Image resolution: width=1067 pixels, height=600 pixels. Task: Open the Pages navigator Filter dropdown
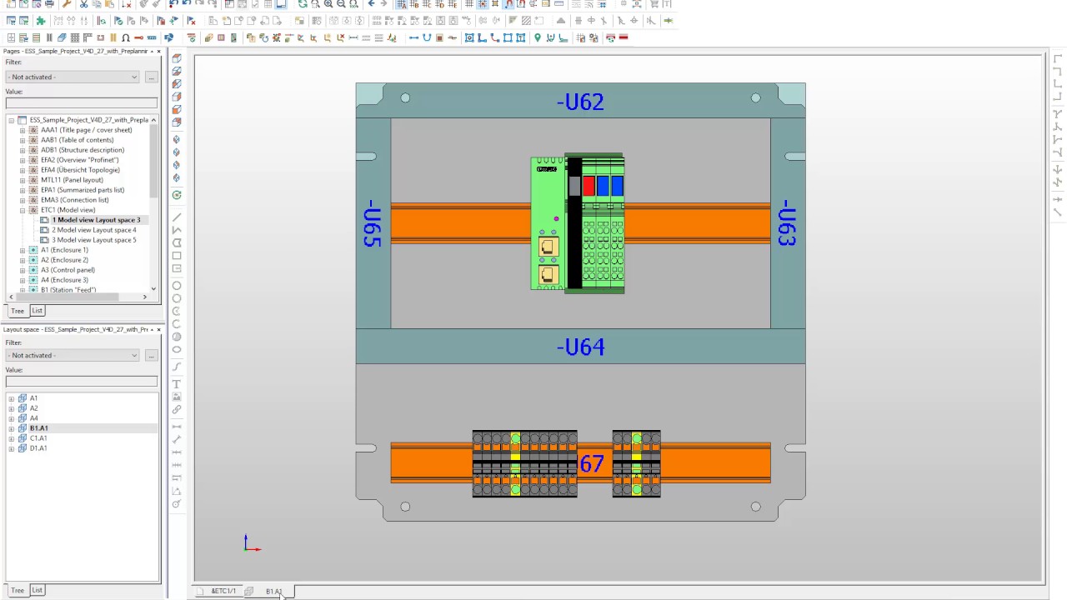click(x=73, y=77)
